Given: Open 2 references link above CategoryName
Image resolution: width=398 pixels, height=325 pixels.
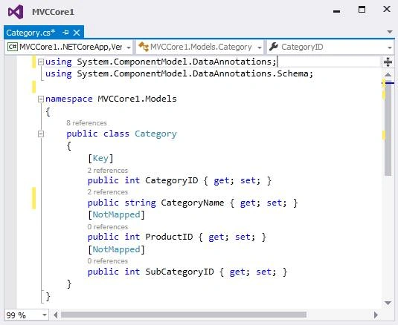Looking at the screenshot, I should [x=108, y=192].
